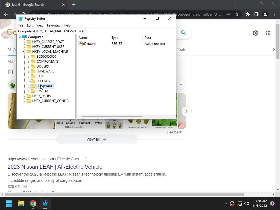Open Chrome extensions puzzle icon
The height and width of the screenshot is (210, 280).
tap(247, 14)
